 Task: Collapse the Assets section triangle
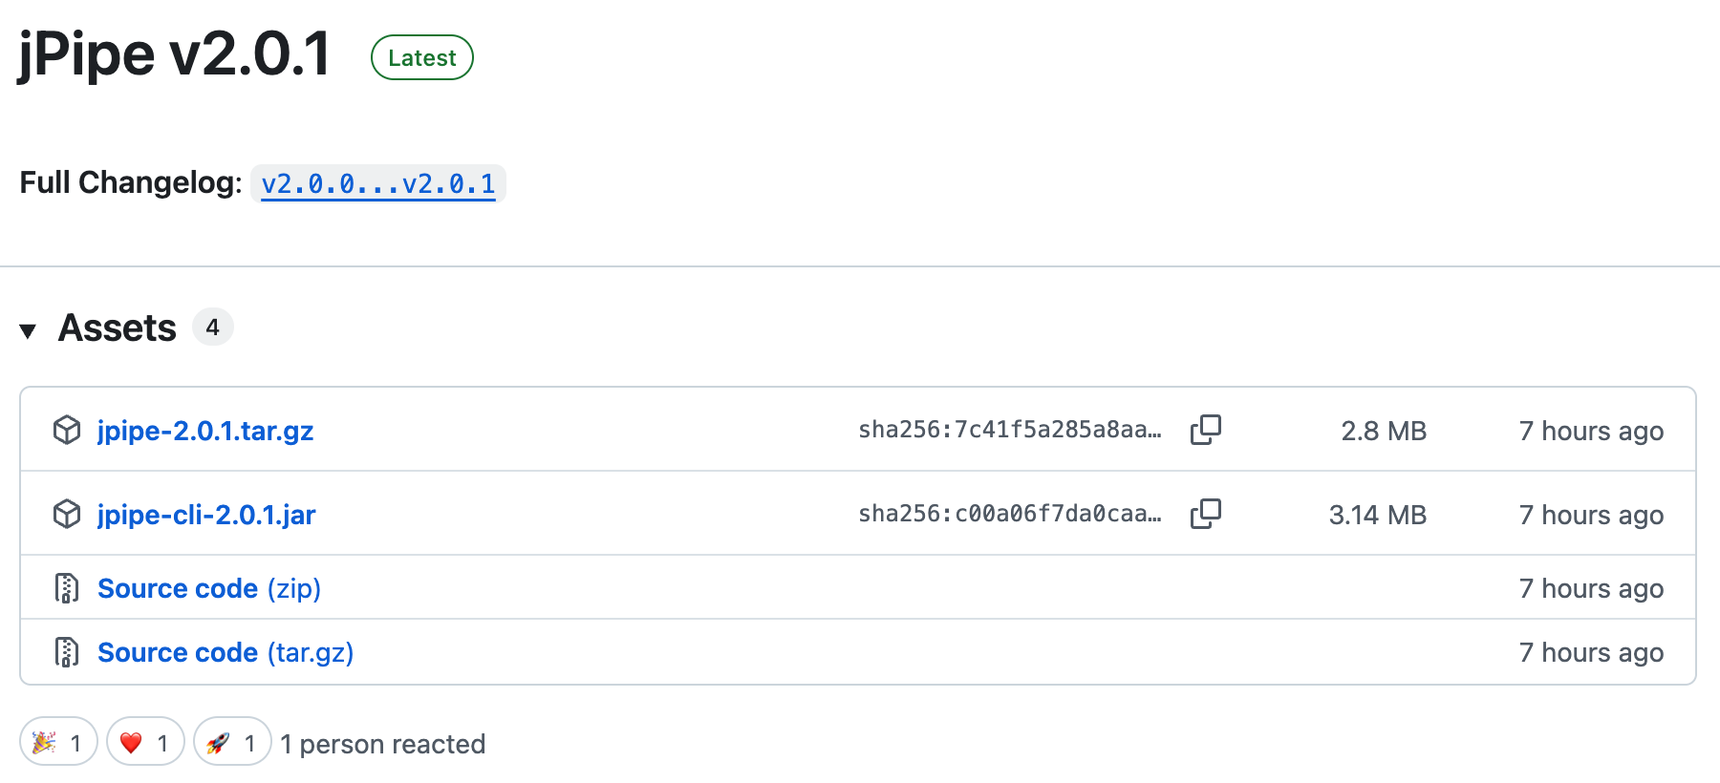[x=28, y=330]
